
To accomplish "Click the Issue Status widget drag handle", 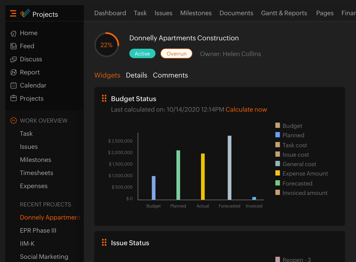I will pyautogui.click(x=104, y=243).
